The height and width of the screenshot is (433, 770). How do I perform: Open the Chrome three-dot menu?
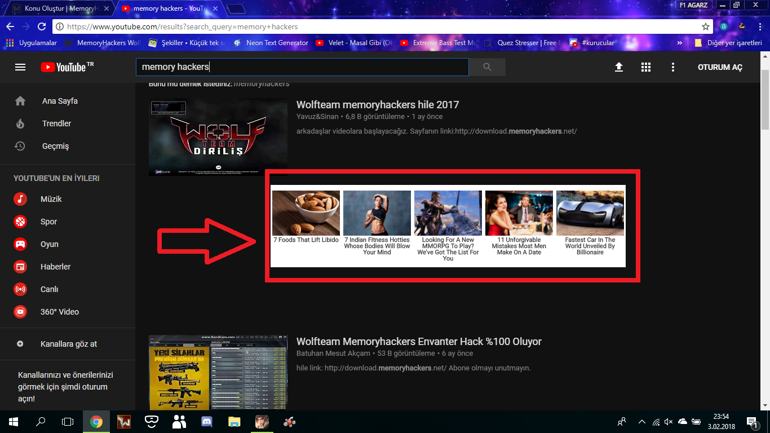759,26
